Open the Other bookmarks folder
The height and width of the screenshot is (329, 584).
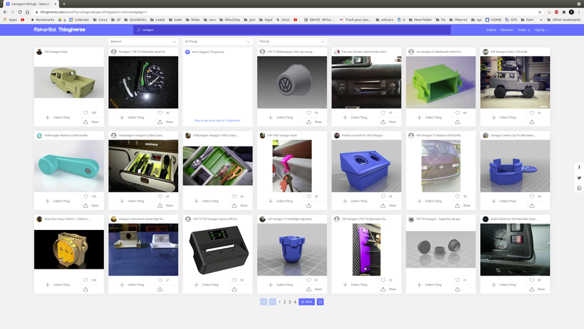(x=564, y=20)
